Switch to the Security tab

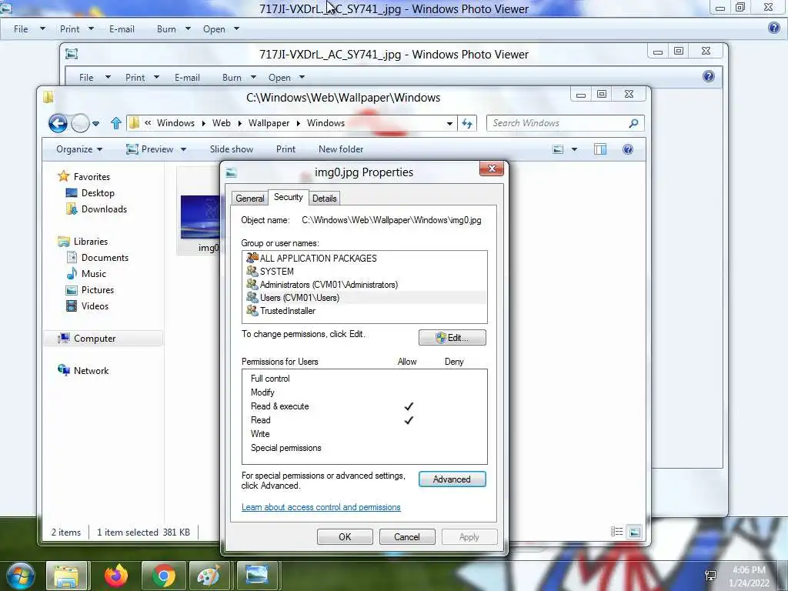[x=288, y=197]
